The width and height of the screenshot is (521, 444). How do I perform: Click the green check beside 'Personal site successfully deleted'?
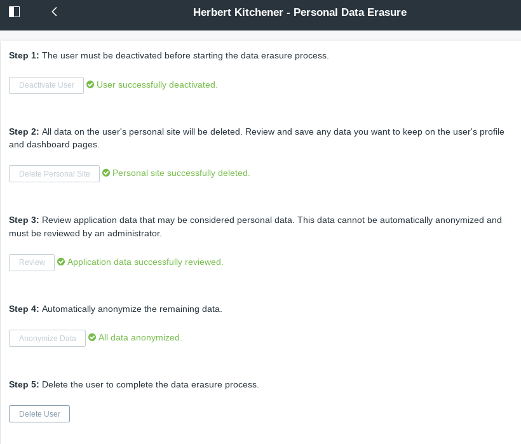point(106,173)
